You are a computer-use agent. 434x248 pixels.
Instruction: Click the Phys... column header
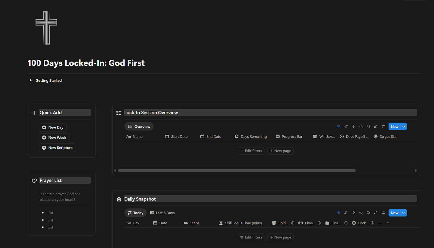[307, 223]
